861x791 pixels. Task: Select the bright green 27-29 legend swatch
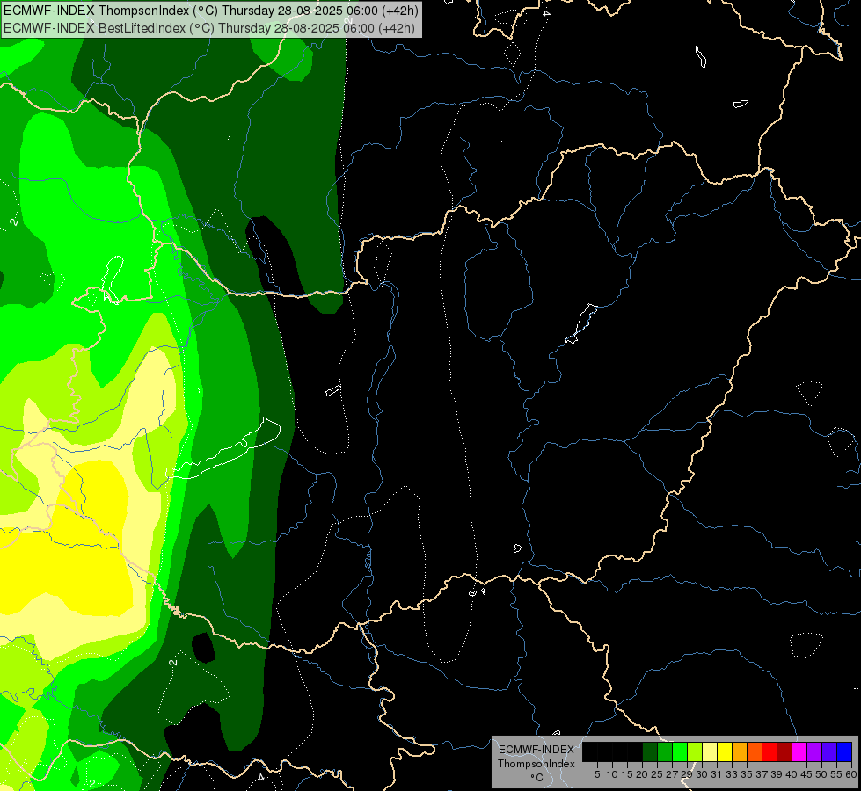coord(680,751)
